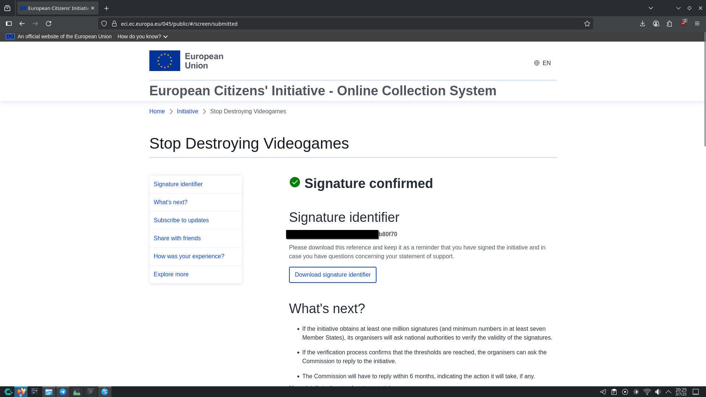This screenshot has width=706, height=397.
Task: Open the EN language selector
Action: pos(542,63)
